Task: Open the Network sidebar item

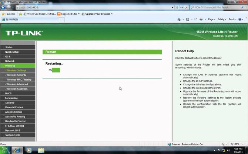Action: [x=18, y=61]
